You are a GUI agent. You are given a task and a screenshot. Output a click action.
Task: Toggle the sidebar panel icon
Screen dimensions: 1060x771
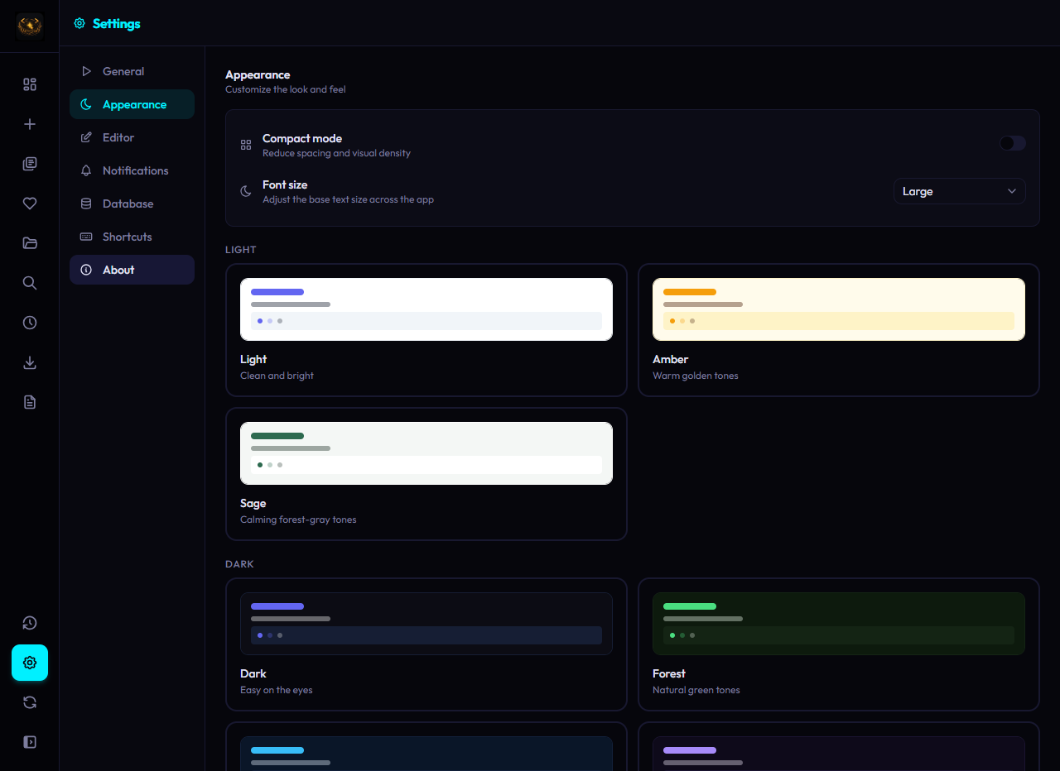30,742
